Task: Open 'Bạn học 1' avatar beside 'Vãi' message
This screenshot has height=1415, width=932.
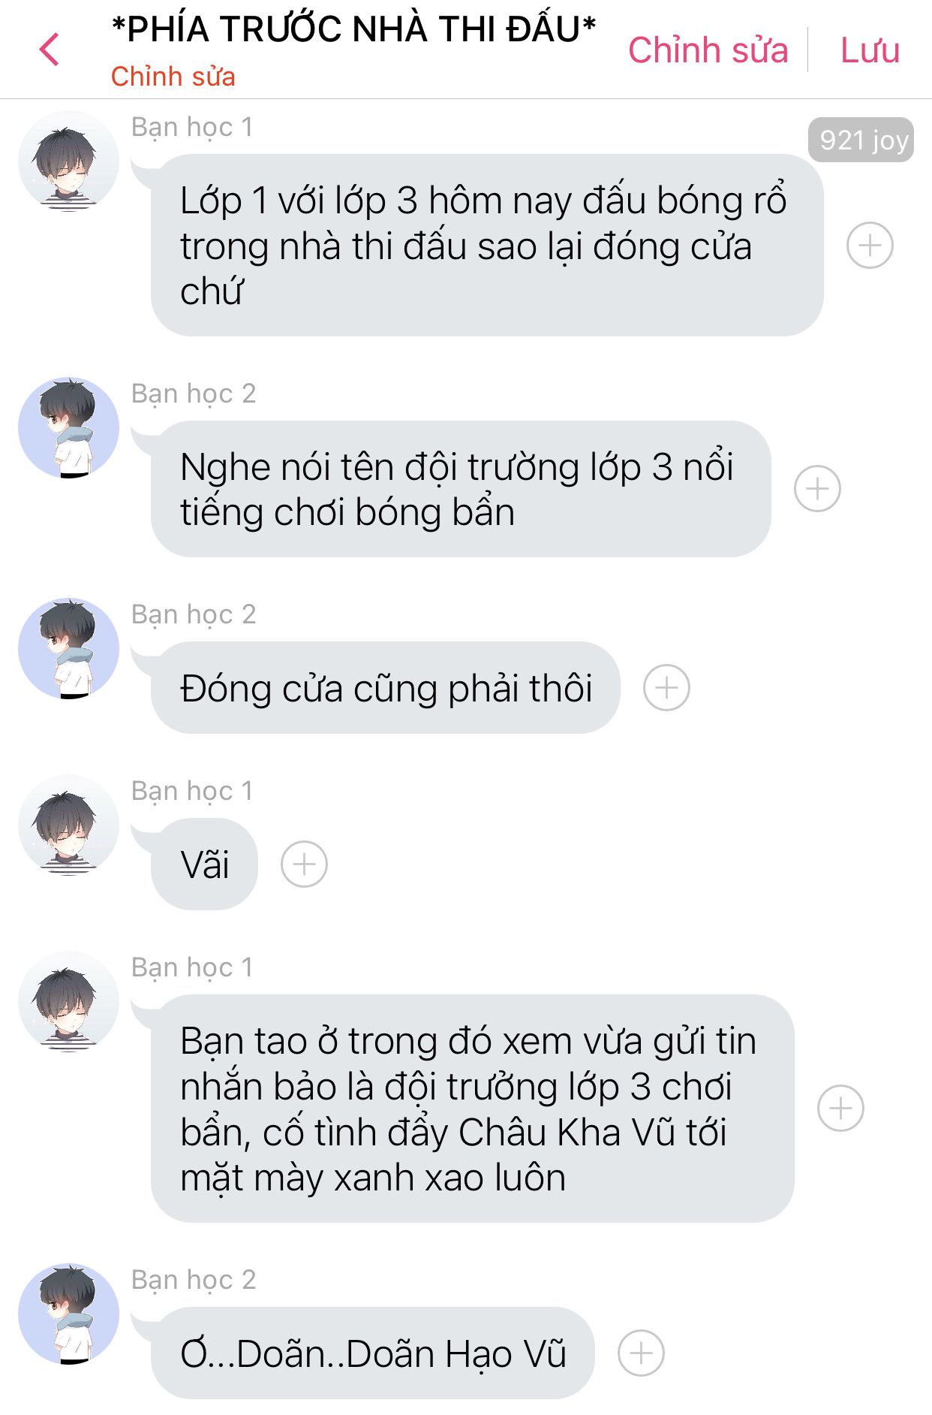Action: [68, 825]
